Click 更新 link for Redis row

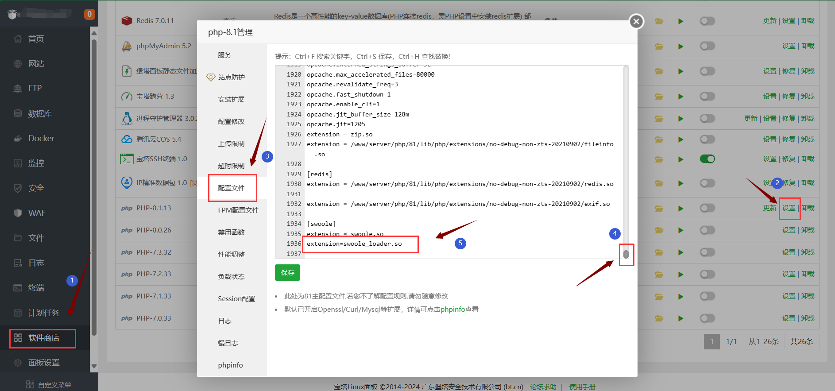tap(769, 21)
